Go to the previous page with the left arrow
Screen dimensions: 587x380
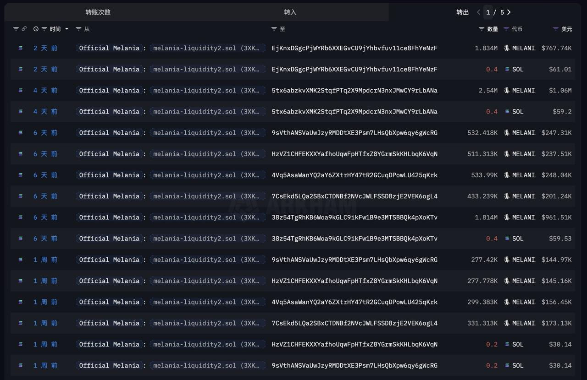tap(478, 12)
